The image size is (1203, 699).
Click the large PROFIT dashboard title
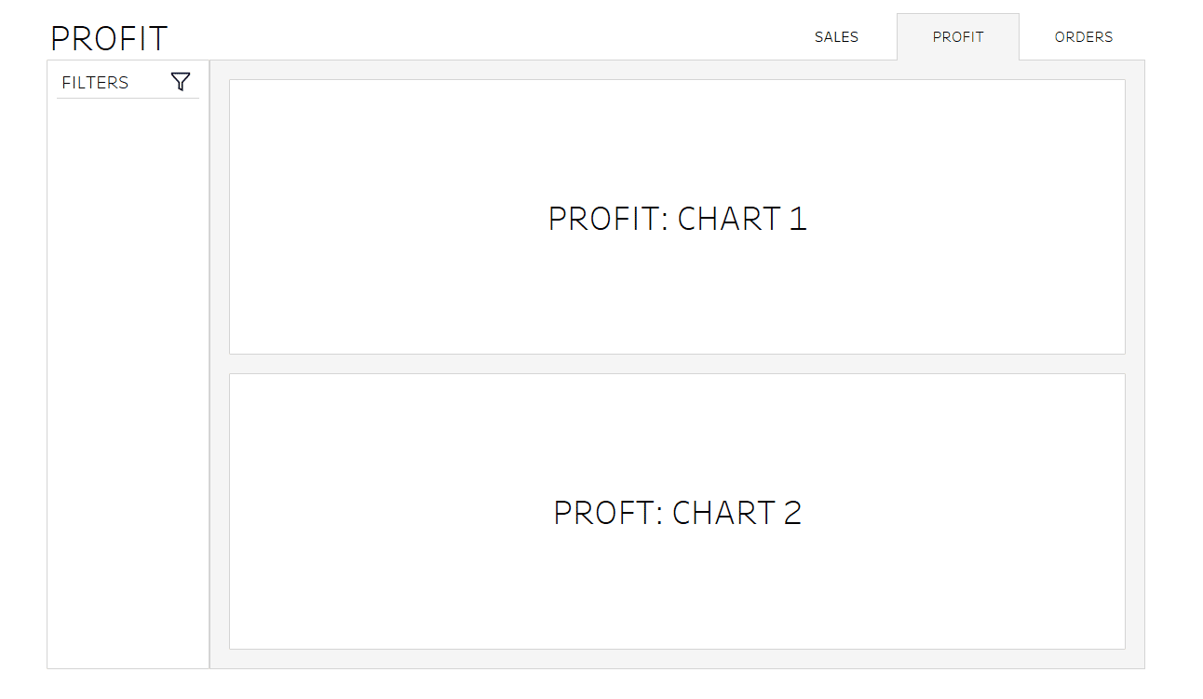click(109, 39)
